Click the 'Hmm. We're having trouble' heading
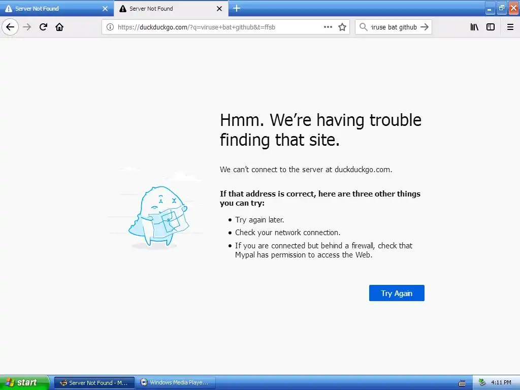 321,129
